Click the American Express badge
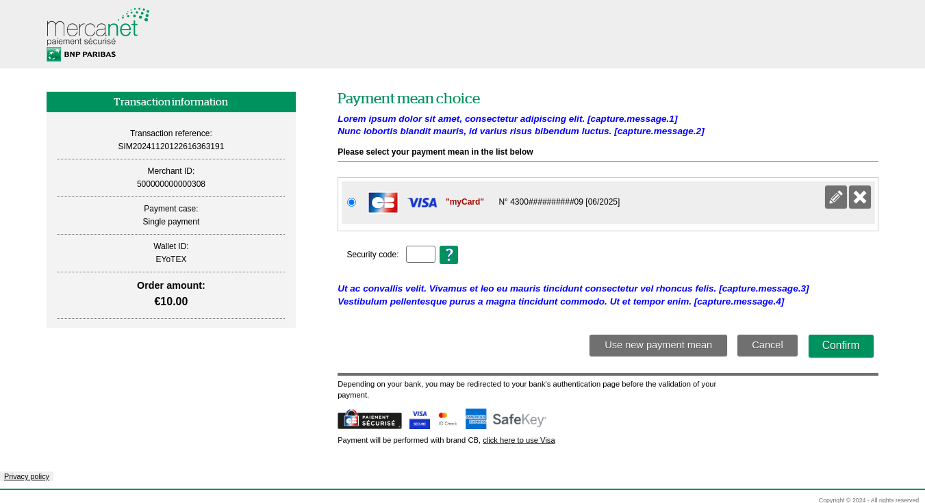The width and height of the screenshot is (925, 503). point(477,419)
